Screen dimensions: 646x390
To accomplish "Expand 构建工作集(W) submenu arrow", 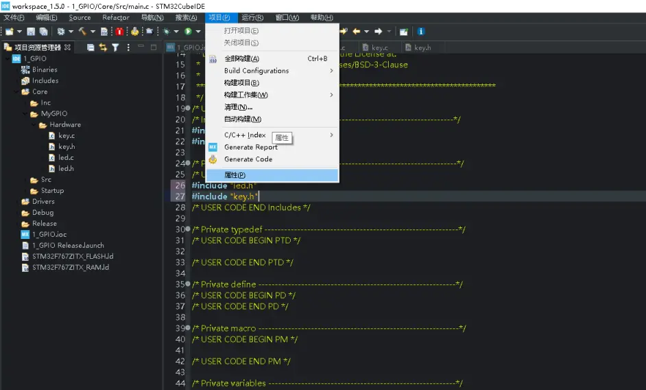I will pyautogui.click(x=331, y=95).
